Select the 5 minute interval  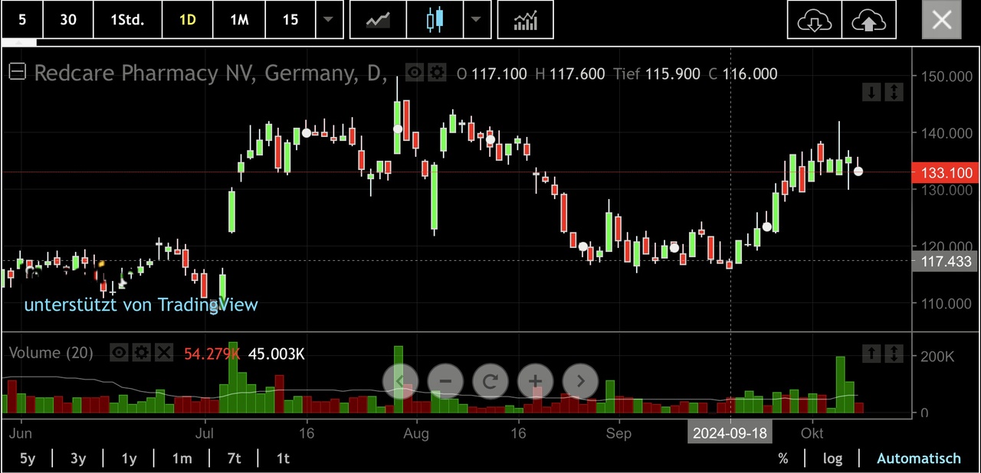point(22,20)
